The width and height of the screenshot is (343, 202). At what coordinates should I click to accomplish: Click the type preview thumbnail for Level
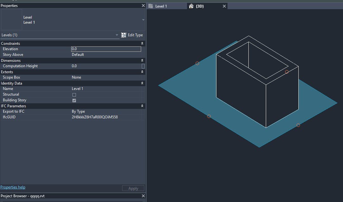point(12,20)
